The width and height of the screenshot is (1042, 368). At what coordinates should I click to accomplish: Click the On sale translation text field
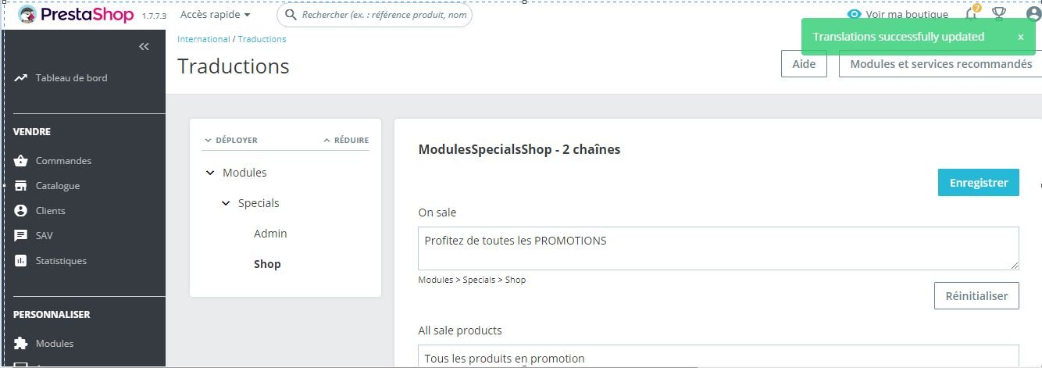(719, 248)
